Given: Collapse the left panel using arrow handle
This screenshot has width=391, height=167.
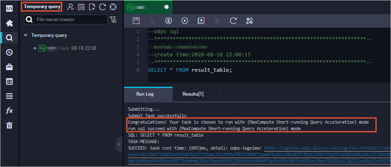Looking at the screenshot, I should coord(119,144).
